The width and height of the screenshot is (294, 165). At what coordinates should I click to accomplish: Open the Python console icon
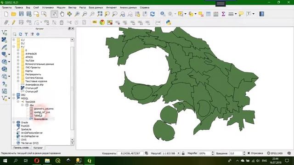pyautogui.click(x=169, y=22)
